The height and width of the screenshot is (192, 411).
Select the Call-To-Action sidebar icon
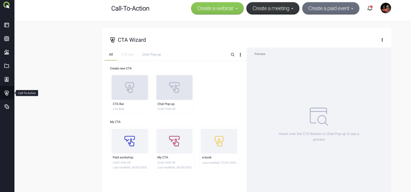tap(7, 93)
